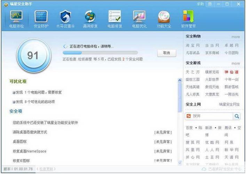246x174 pixels.
Task: Cancel the scan with 取消 button
Action: click(167, 53)
